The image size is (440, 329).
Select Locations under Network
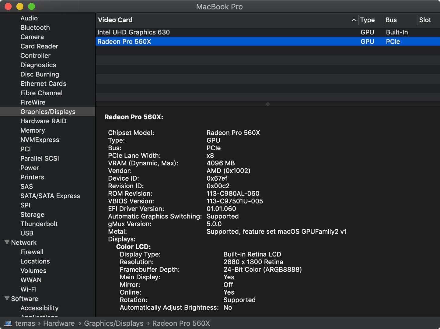pyautogui.click(x=35, y=261)
